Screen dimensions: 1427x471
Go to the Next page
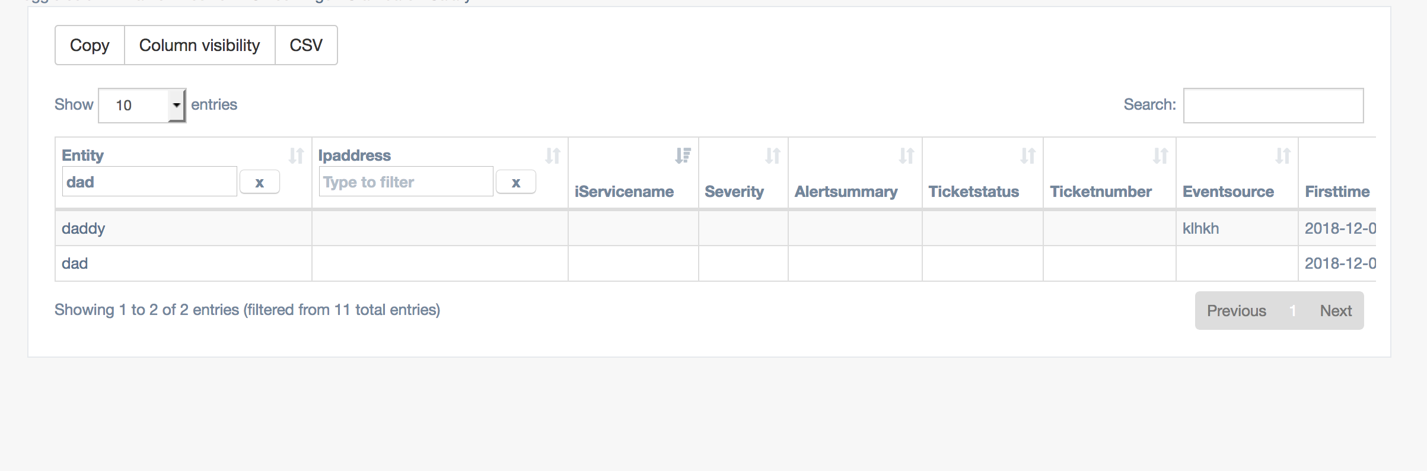coord(1335,310)
